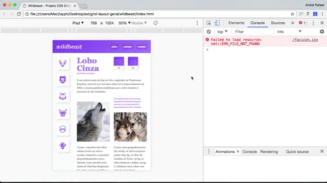Open the drawer three-dot menu
Viewport: 327px width, 183px height.
point(208,151)
